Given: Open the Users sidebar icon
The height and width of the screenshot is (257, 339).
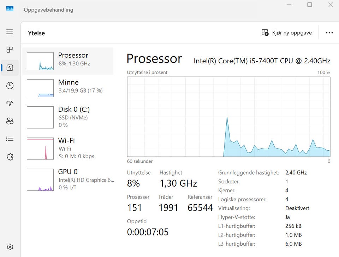Looking at the screenshot, I should coord(10,121).
